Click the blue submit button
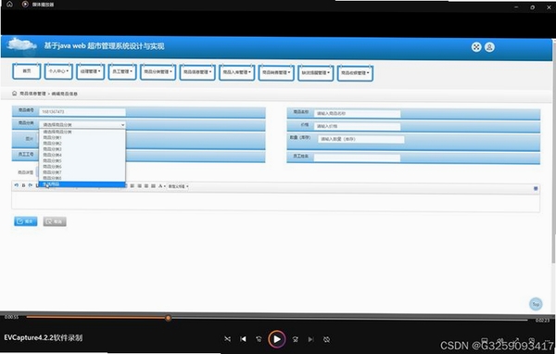The width and height of the screenshot is (556, 354). [x=26, y=221]
